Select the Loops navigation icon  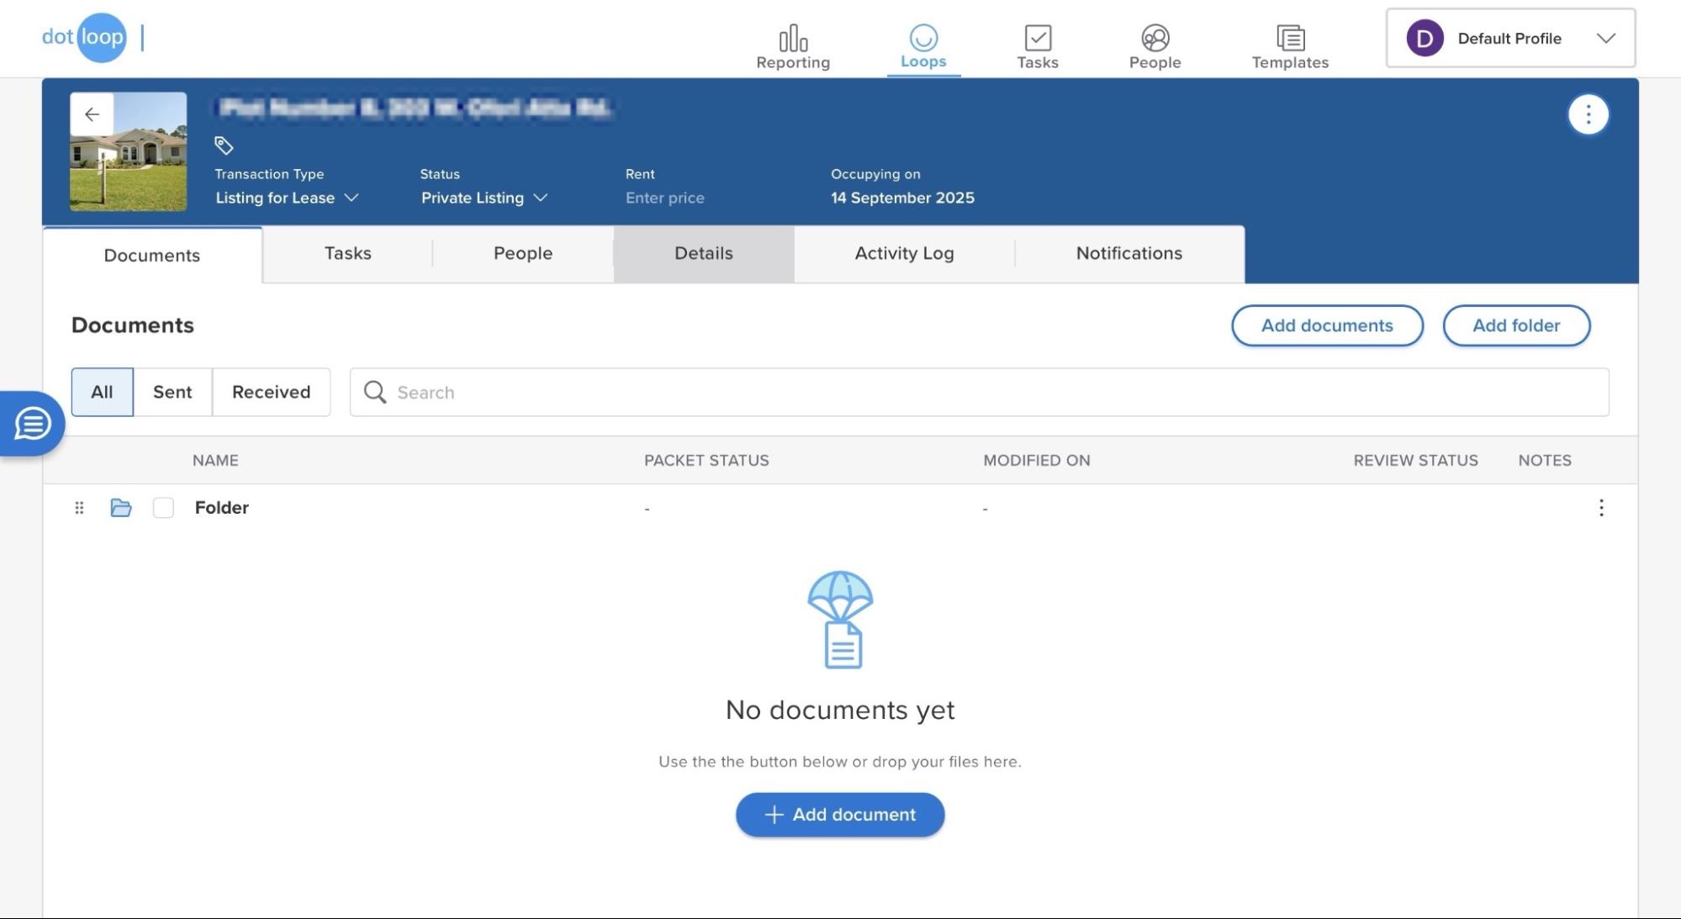(922, 40)
